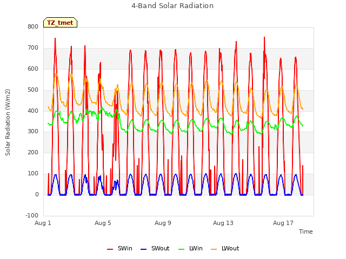Click the green LWin legend swatch
Screen dimensions: 346x259
point(181,249)
